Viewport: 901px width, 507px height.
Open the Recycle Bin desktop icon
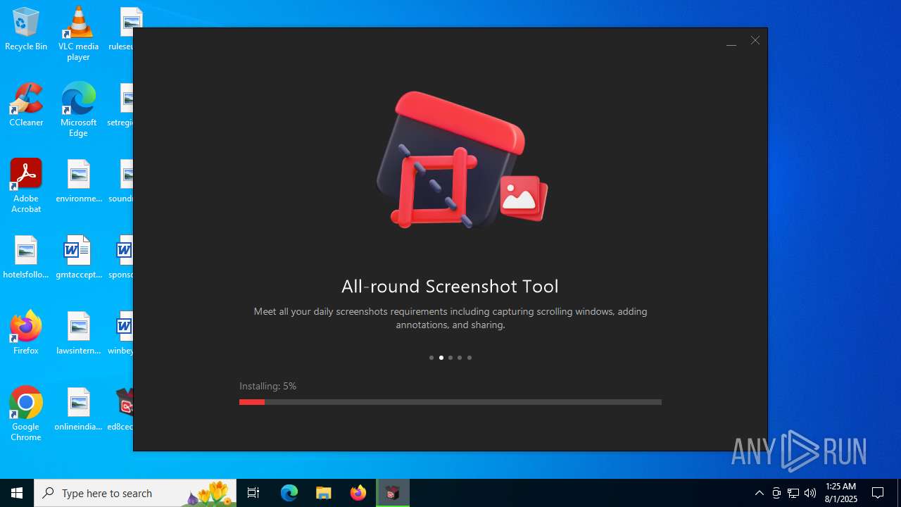point(26,30)
